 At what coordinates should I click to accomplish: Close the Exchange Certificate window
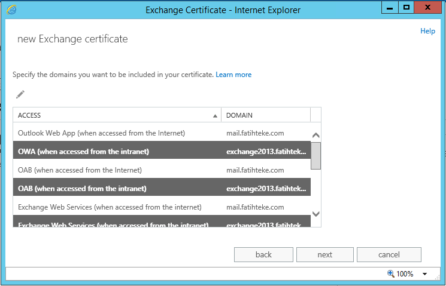pos(428,8)
